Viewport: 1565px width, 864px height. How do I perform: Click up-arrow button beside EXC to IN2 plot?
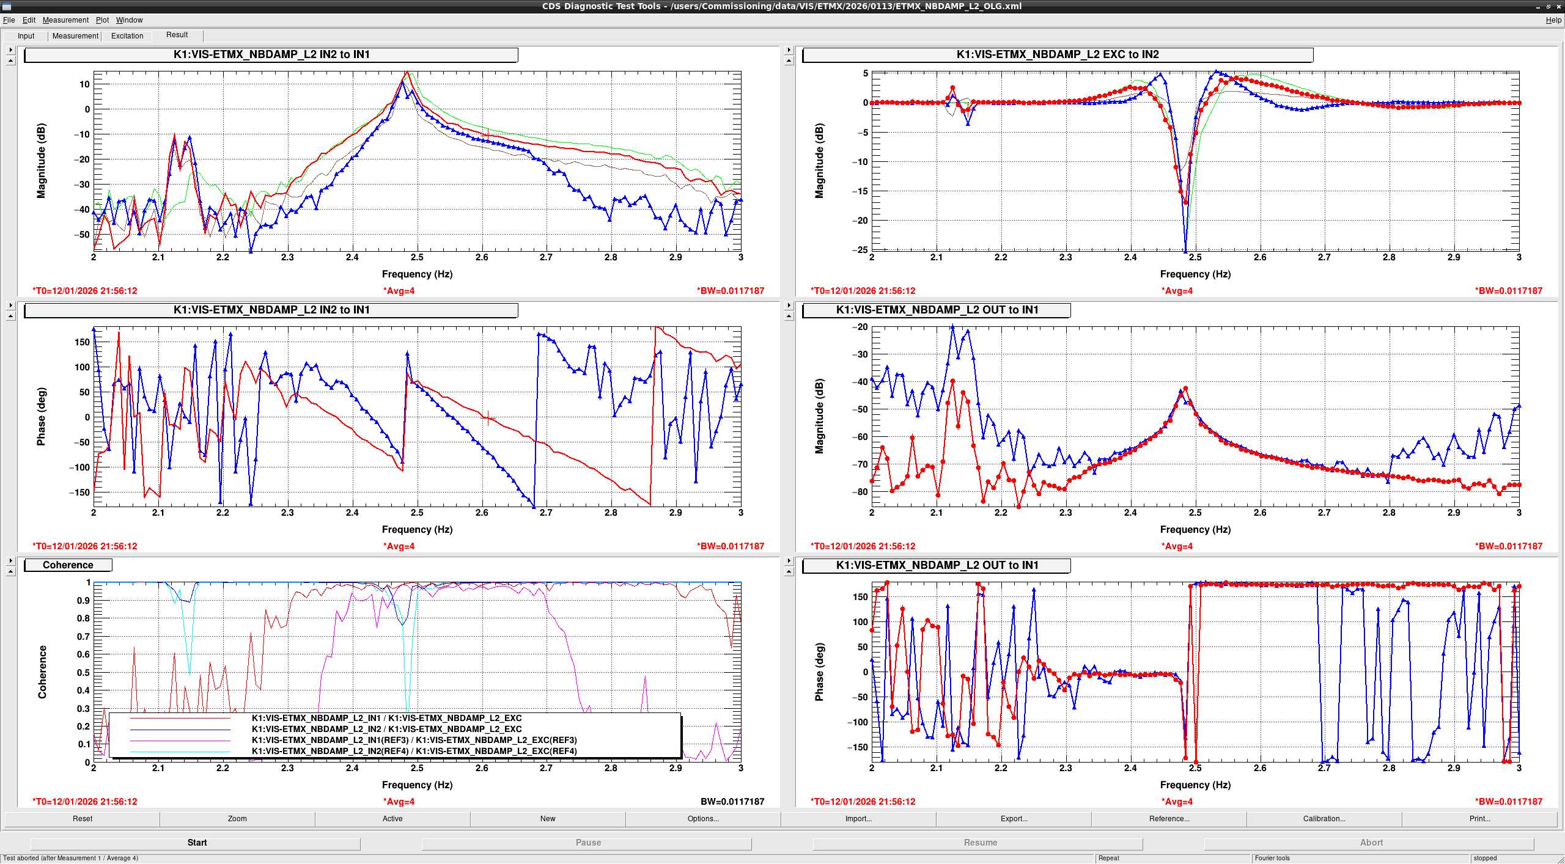click(789, 60)
